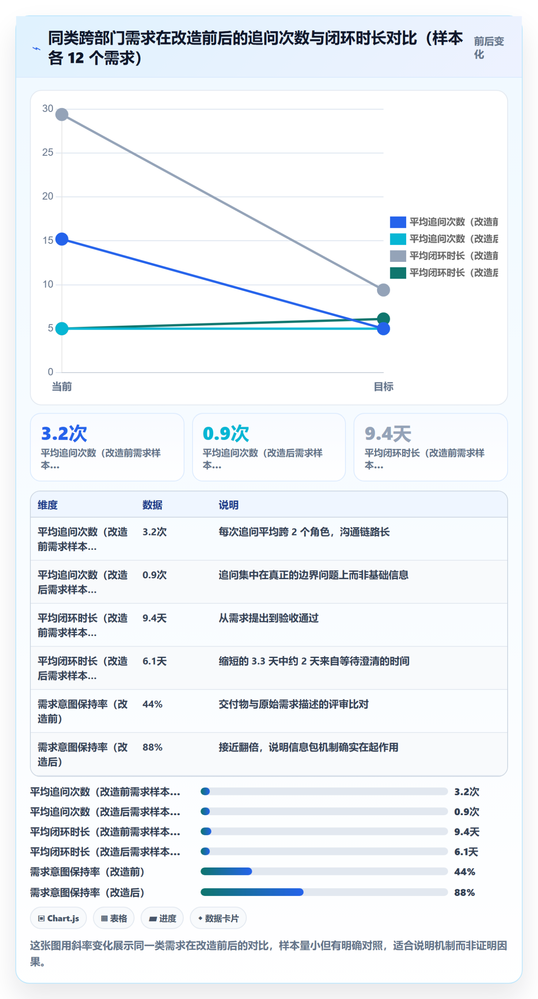Screen dimensions: 538x999
Task: Click the blue data point at 目标
Action: coord(383,329)
